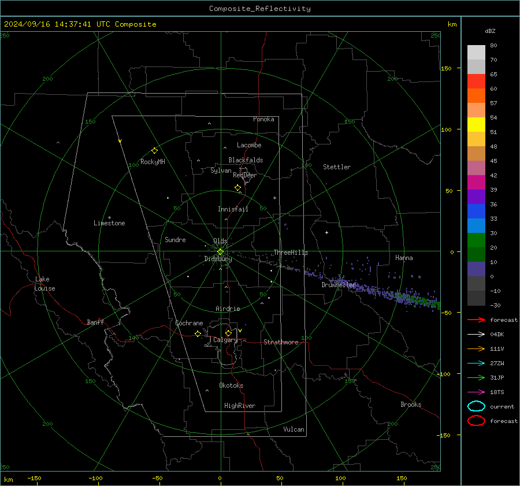This screenshot has width=520, height=486.
Task: Click the green 31JP arrow in legend
Action: [x=476, y=377]
